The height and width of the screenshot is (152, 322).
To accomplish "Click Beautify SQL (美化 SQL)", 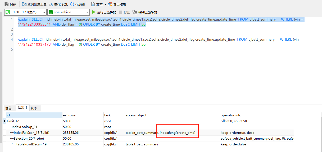I will 58,4.
